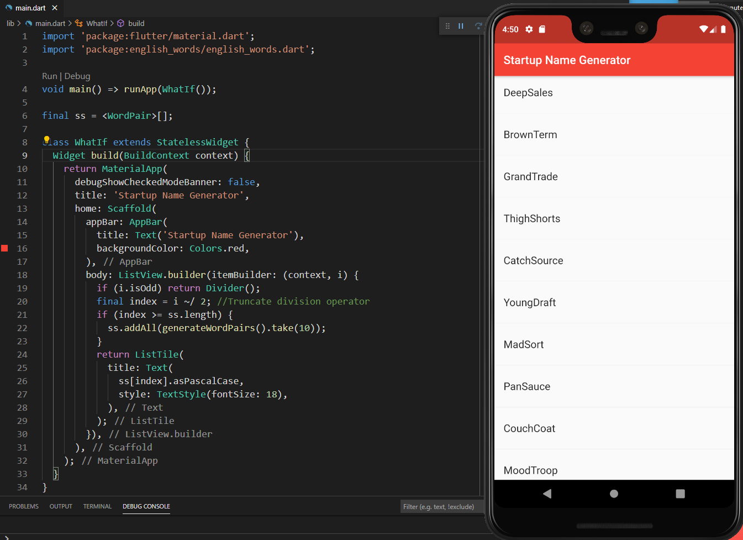Click 'Divider' on line 19
The image size is (743, 540).
point(225,288)
